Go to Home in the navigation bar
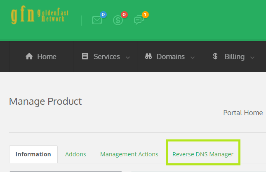The width and height of the screenshot is (266, 172). [x=46, y=57]
